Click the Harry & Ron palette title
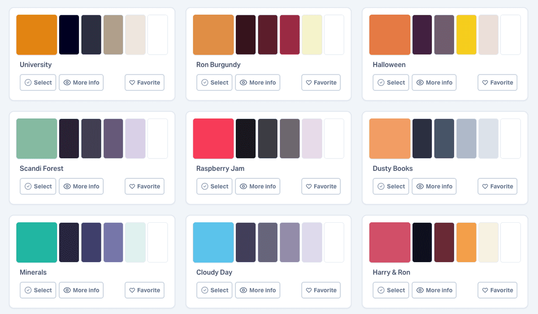This screenshot has width=538, height=314. [x=391, y=272]
